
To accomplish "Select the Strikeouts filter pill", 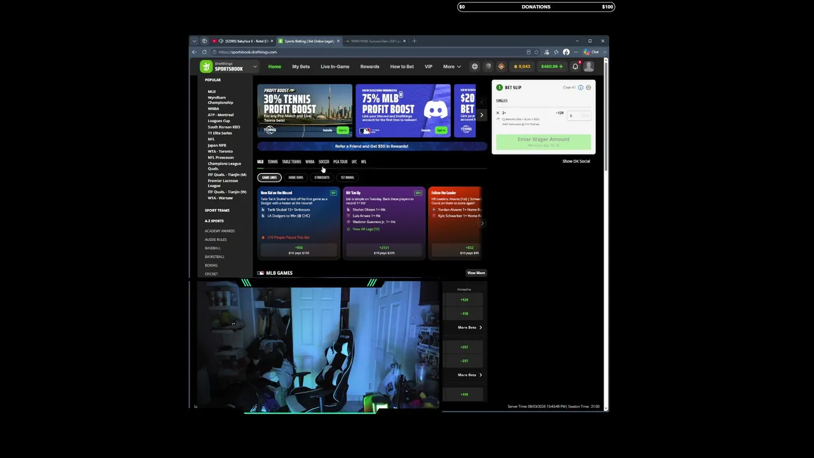I will tap(322, 177).
